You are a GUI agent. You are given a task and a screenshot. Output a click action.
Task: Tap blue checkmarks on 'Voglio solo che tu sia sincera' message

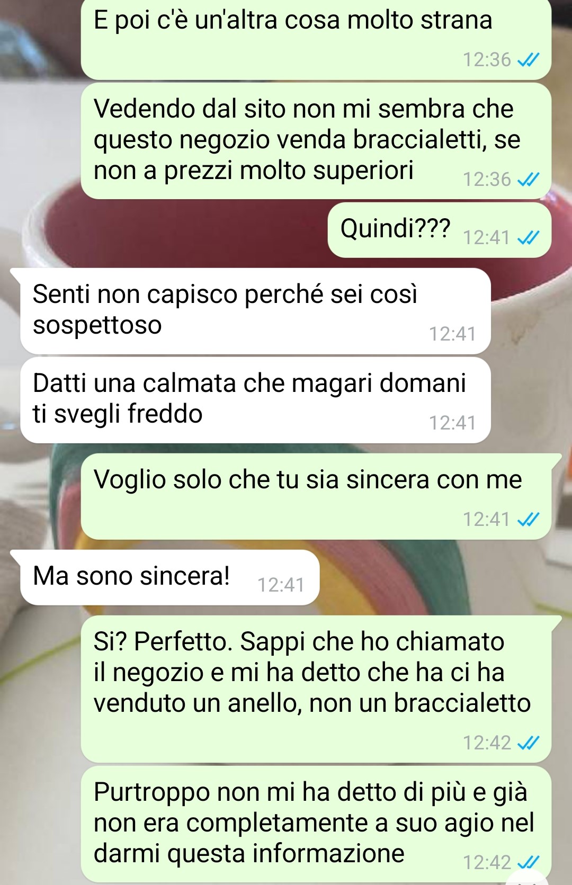click(x=528, y=520)
